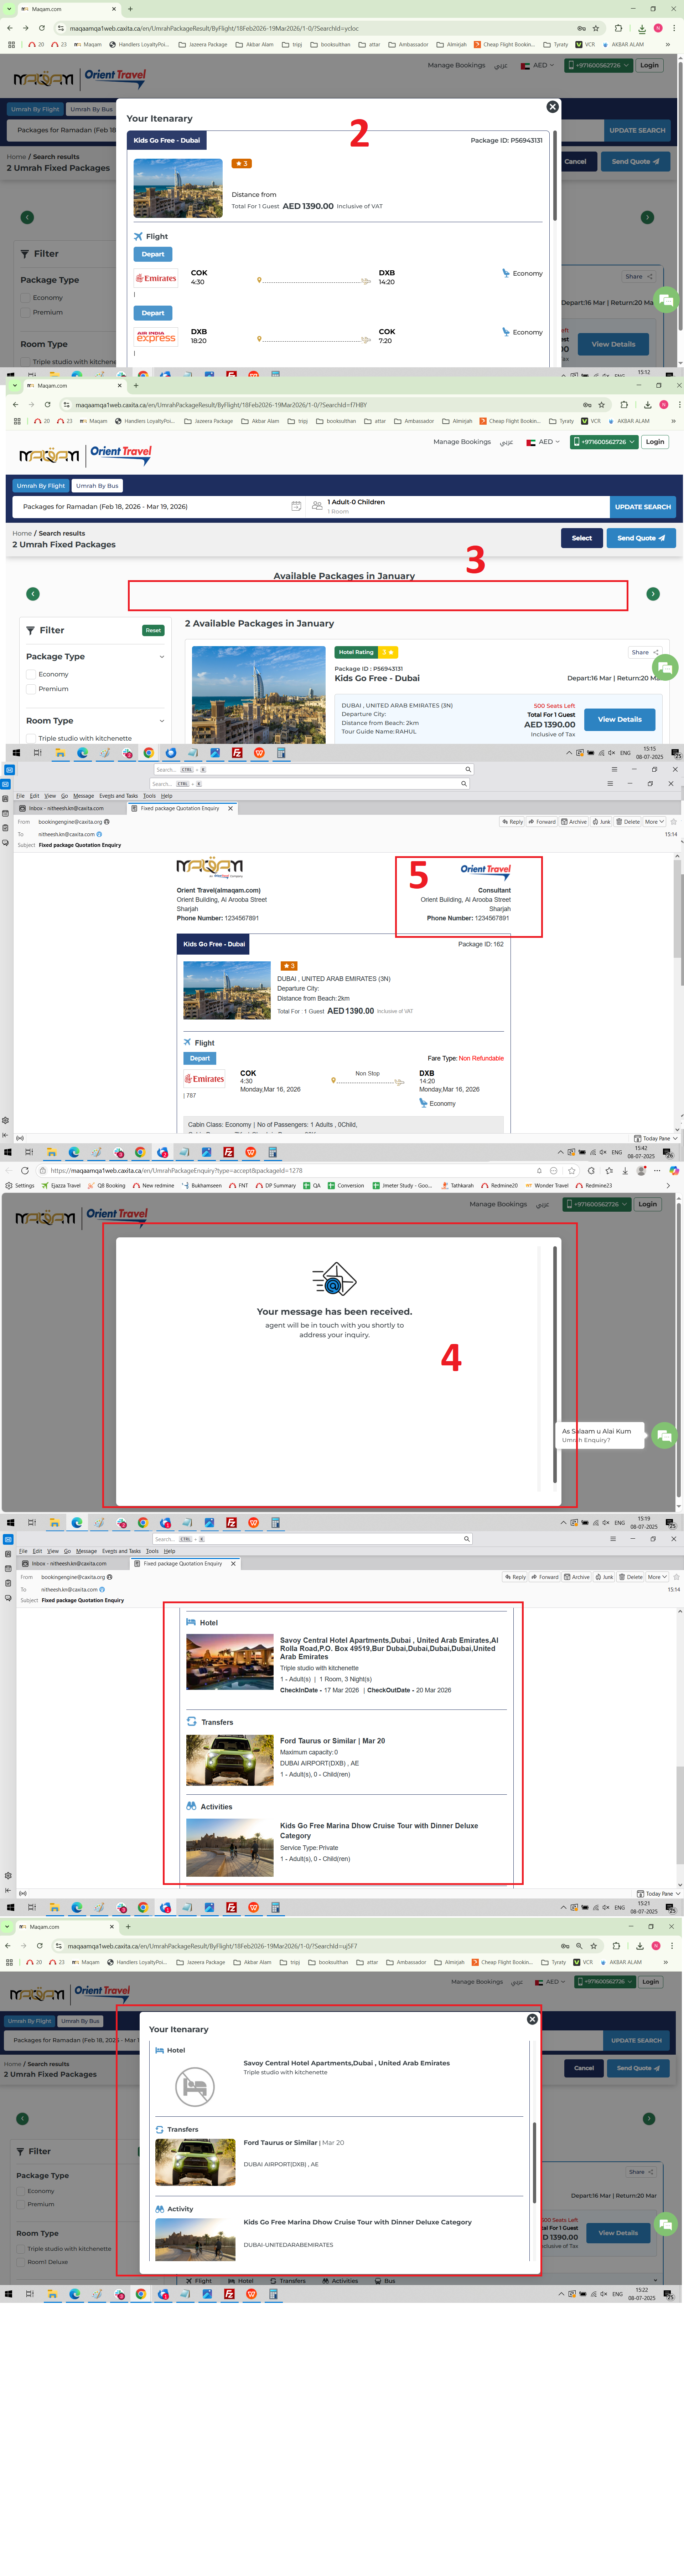Click the Air India Express airline logo
Viewport: 684px width, 2576px height.
(156, 337)
